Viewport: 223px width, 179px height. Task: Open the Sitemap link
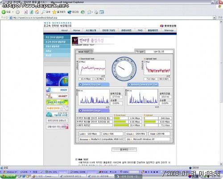[169, 30]
